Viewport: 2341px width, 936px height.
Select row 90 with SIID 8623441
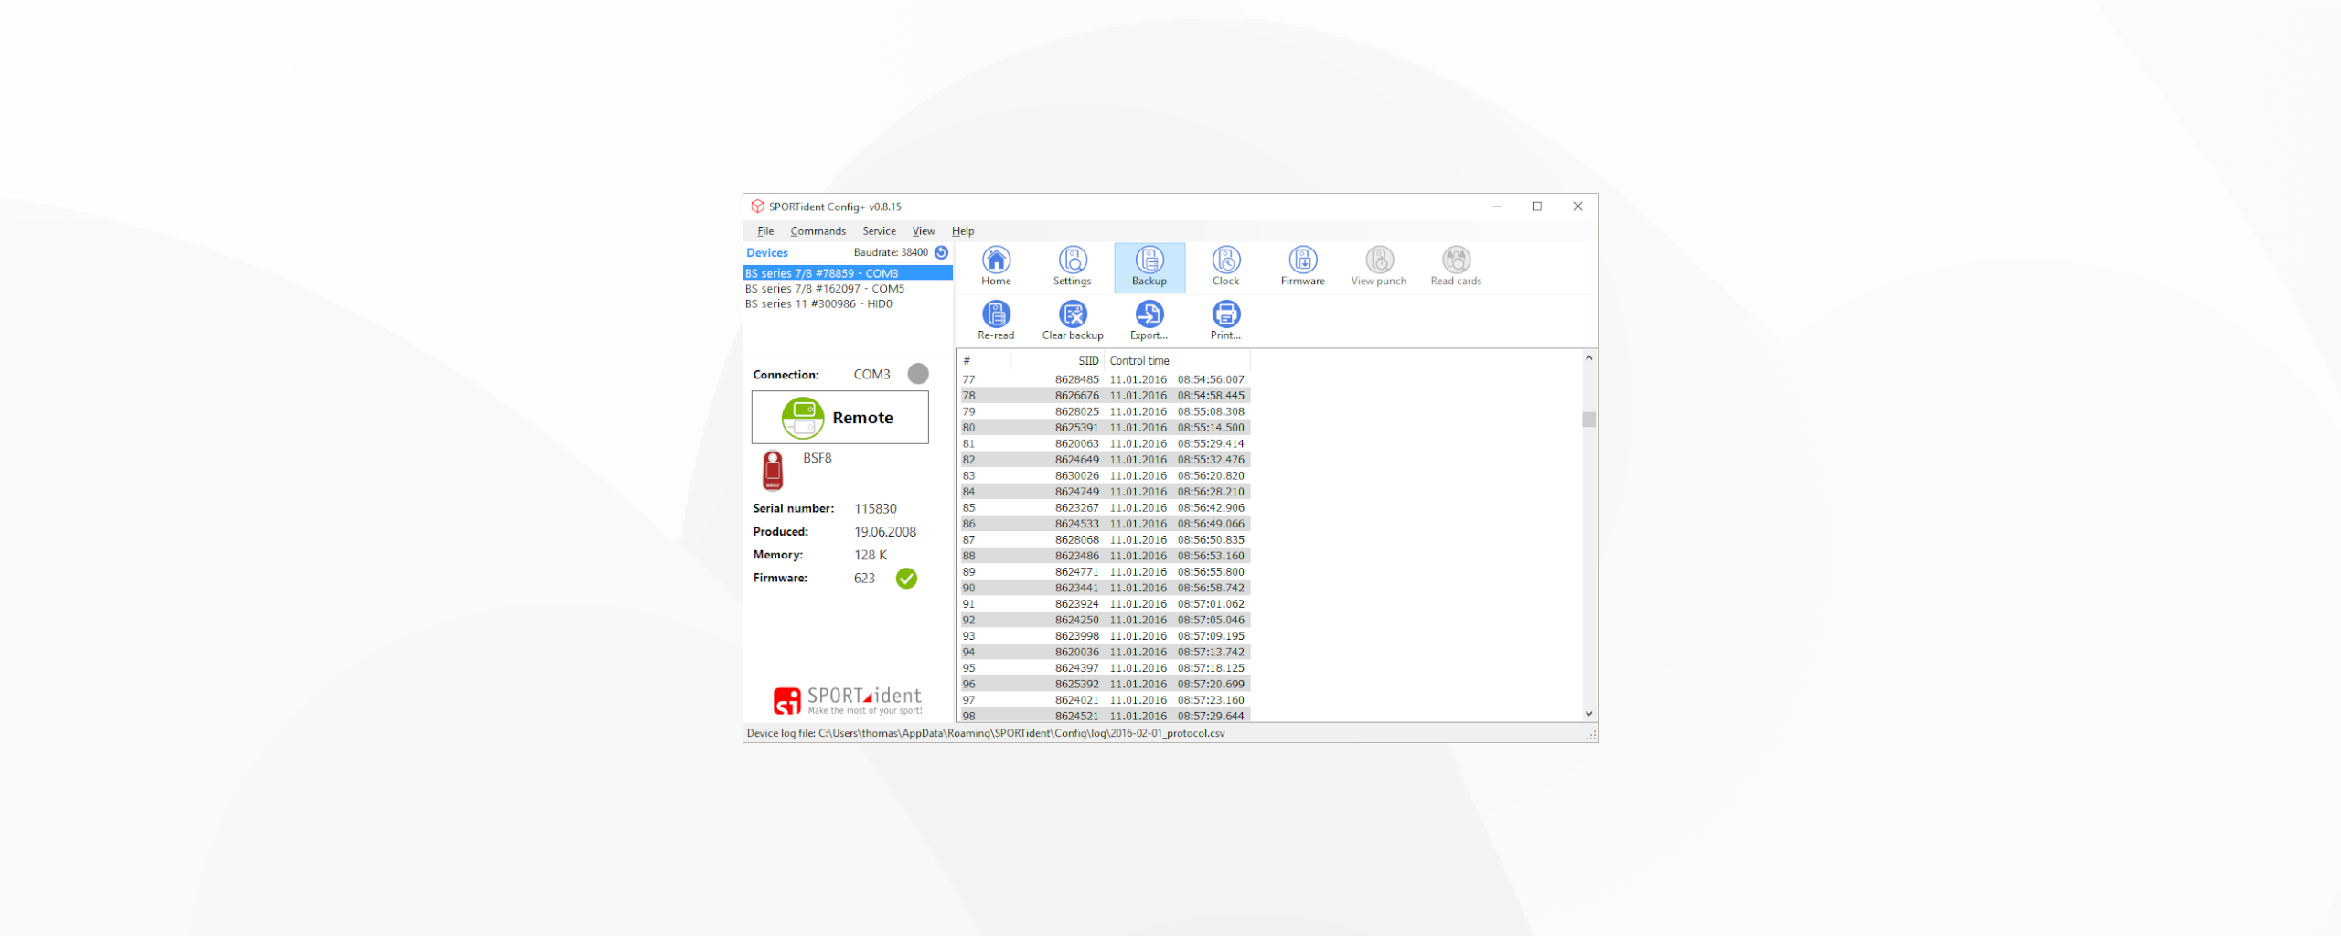pos(1104,588)
